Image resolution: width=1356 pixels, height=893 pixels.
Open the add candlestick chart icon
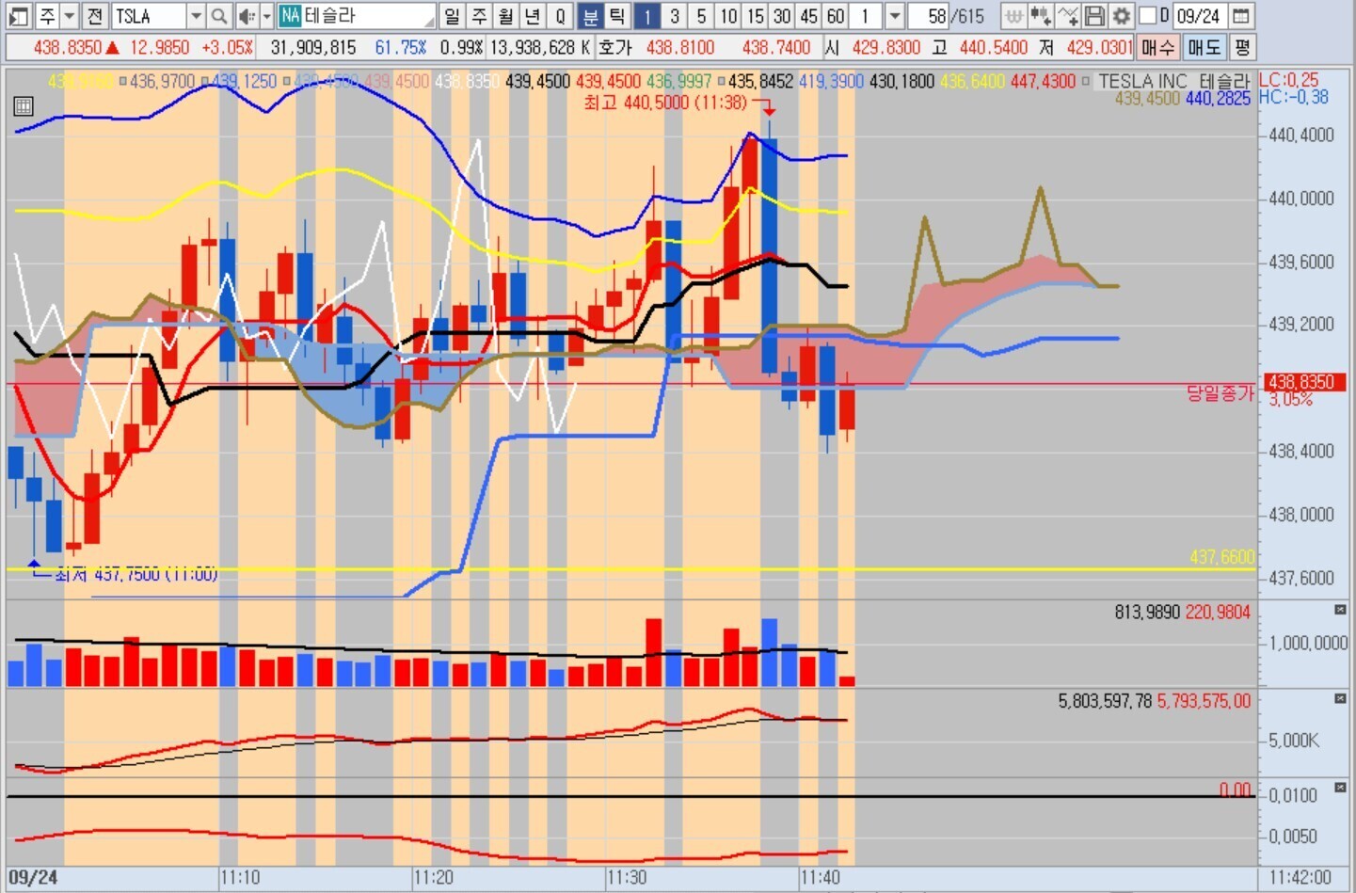point(1041,16)
